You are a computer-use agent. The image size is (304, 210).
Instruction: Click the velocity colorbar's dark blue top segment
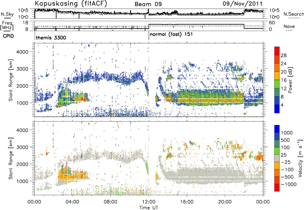tap(277, 129)
